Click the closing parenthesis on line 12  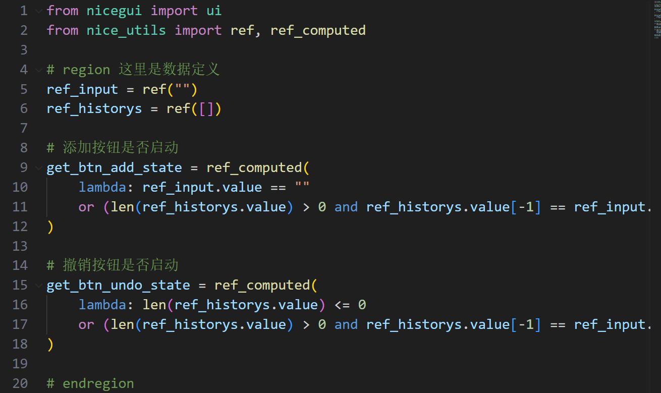tap(50, 226)
